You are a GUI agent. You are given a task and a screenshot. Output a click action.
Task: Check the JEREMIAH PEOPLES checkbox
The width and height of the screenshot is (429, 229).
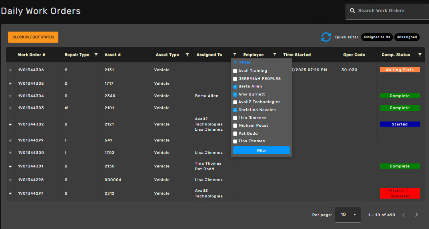[235, 79]
